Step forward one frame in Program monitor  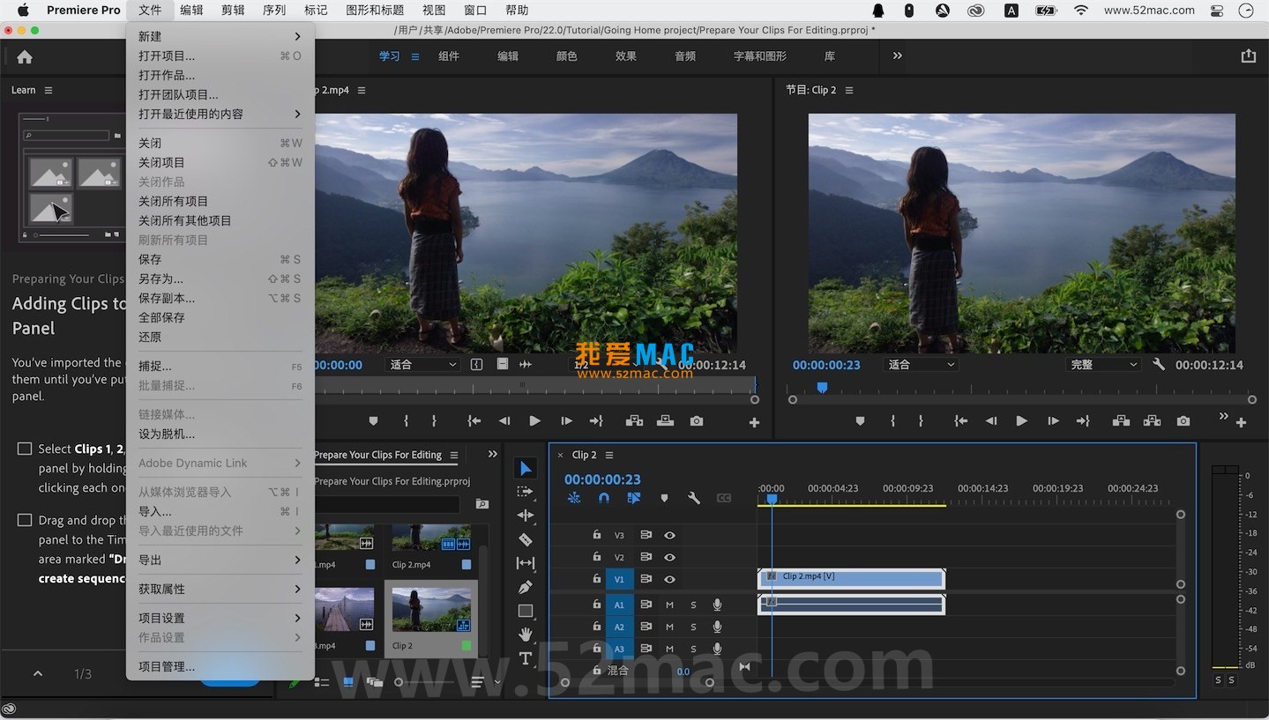click(x=1053, y=421)
